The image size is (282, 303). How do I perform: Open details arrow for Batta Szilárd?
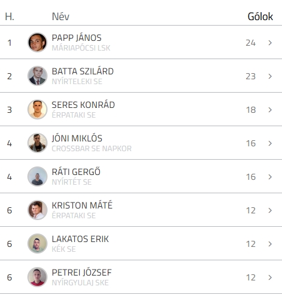270,76
